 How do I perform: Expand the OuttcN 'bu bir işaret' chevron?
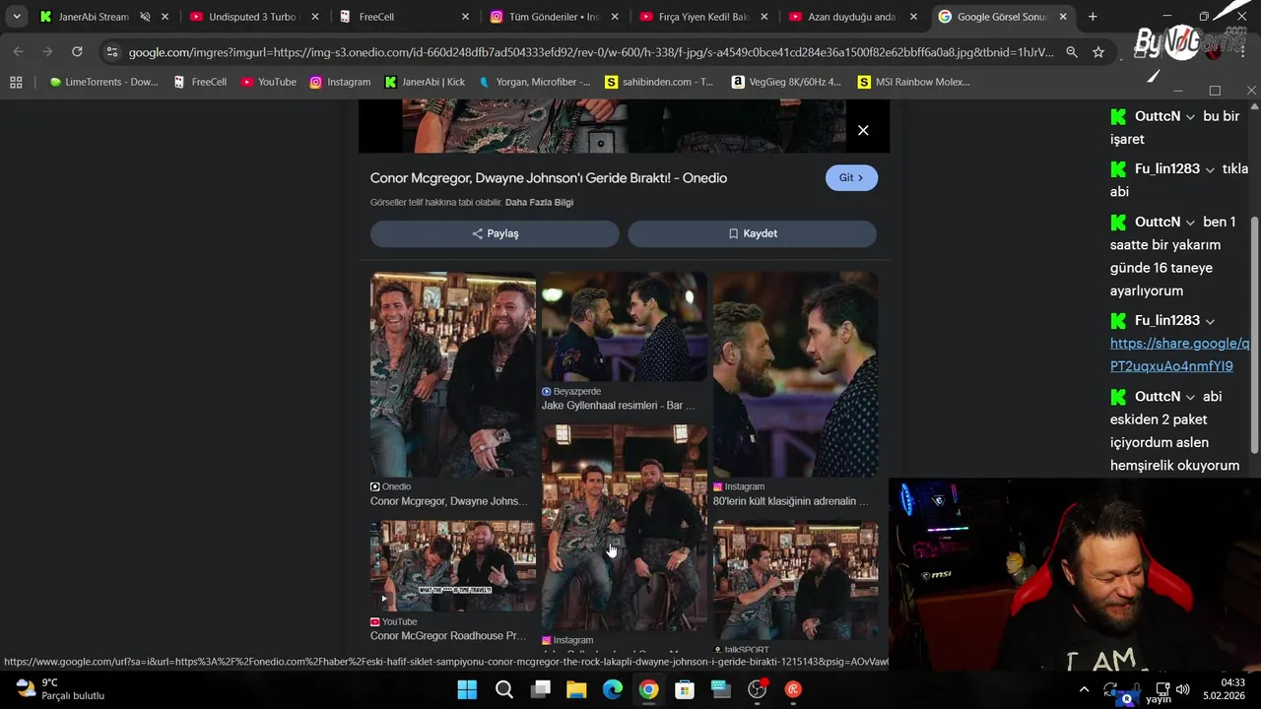click(1190, 116)
